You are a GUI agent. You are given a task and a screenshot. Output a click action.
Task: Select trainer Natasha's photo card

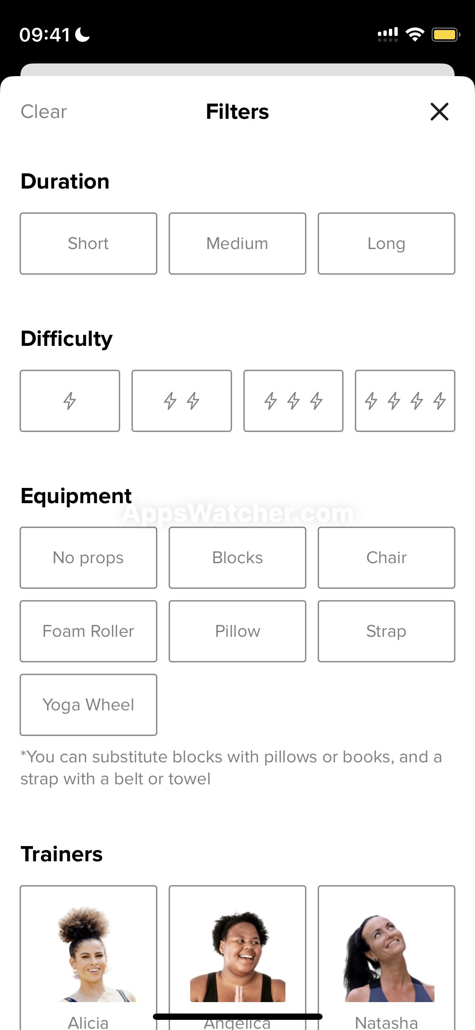pyautogui.click(x=386, y=958)
